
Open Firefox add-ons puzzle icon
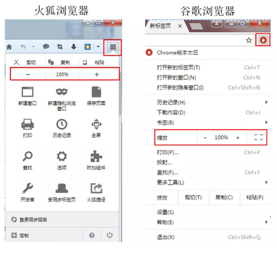pos(96,156)
